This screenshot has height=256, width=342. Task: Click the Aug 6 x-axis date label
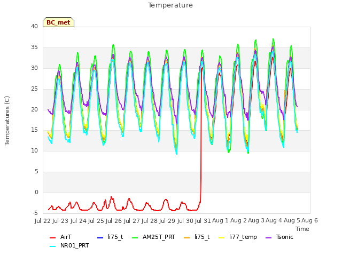click(310, 221)
